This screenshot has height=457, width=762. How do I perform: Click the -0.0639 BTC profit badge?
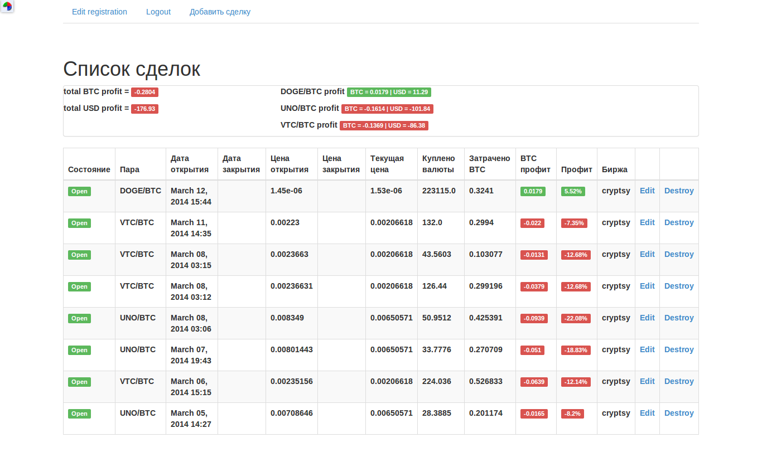coord(534,382)
